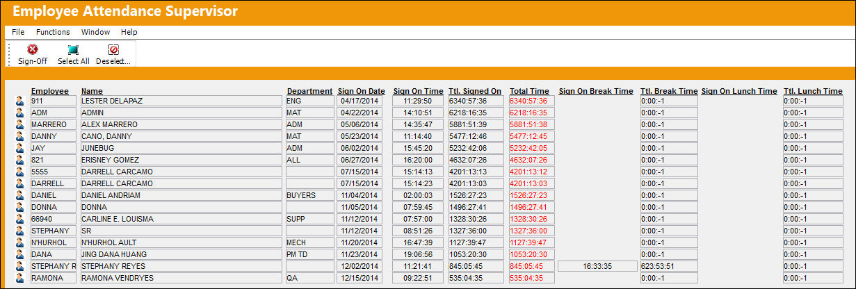
Task: Click the Select All toolbar icon
Action: click(x=73, y=49)
